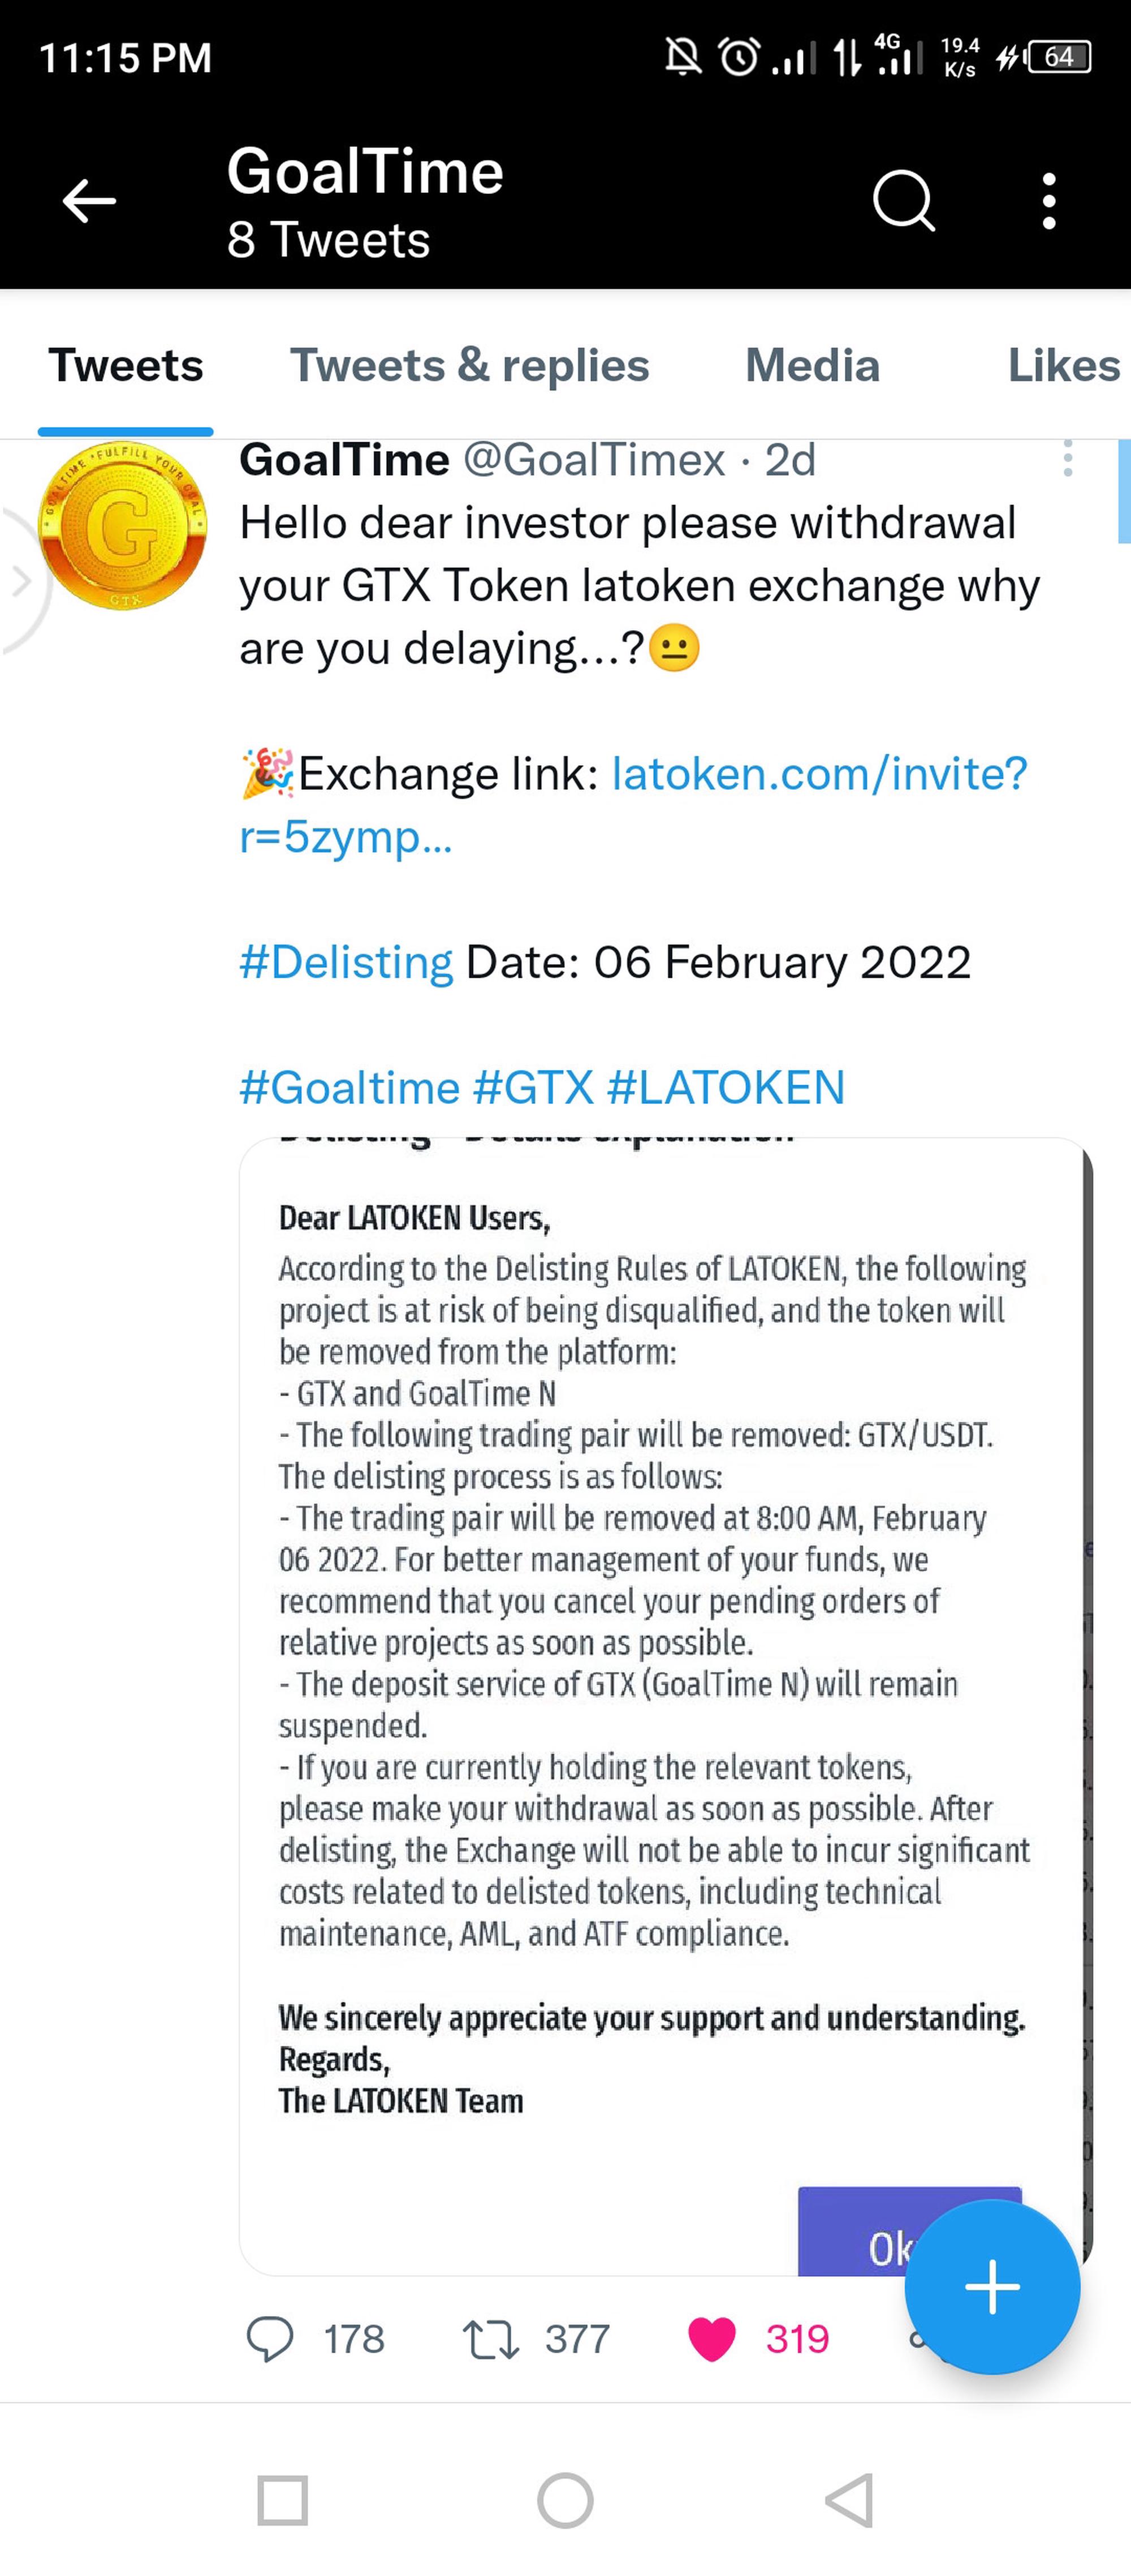
Task: Tap the #Goaltime hashtag
Action: tap(349, 1087)
